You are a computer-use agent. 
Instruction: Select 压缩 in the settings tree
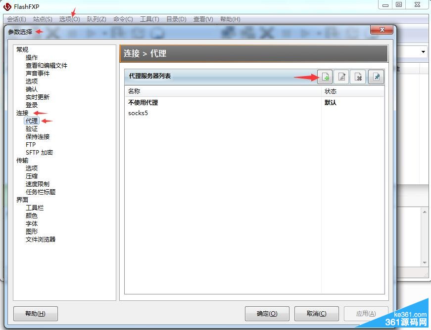[x=32, y=176]
